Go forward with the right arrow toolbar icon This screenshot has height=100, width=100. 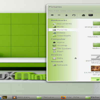point(59,15)
